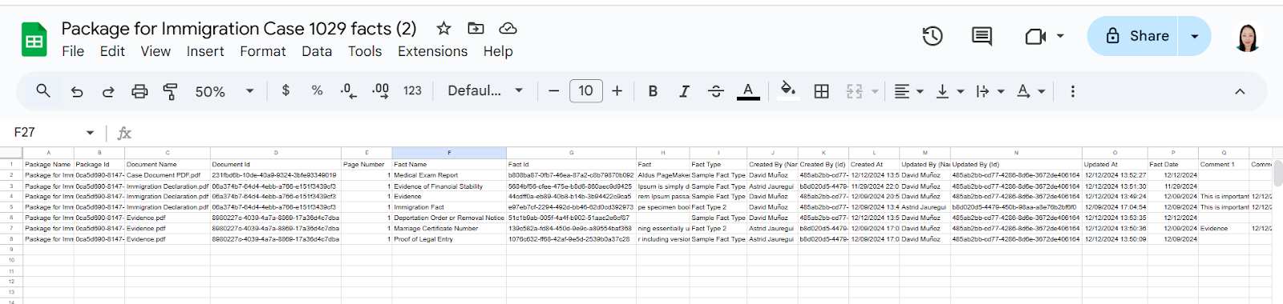Image resolution: width=1283 pixels, height=304 pixels.
Task: Open the borders menu
Action: point(821,91)
